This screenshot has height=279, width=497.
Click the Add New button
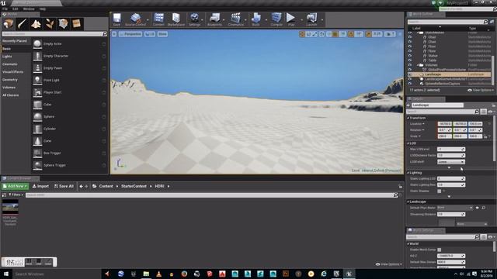(15, 186)
